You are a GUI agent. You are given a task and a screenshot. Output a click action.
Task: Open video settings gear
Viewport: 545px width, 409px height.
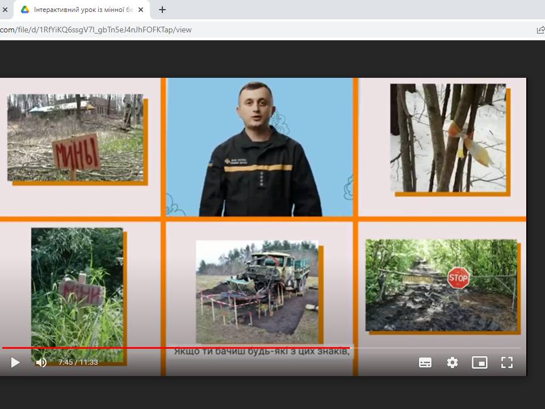coord(452,362)
